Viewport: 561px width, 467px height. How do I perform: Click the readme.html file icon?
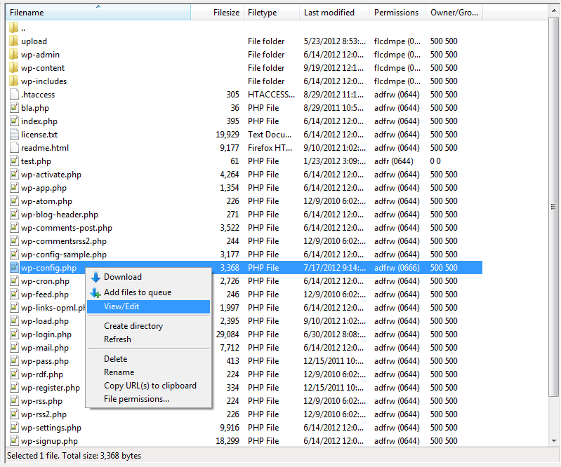14,147
